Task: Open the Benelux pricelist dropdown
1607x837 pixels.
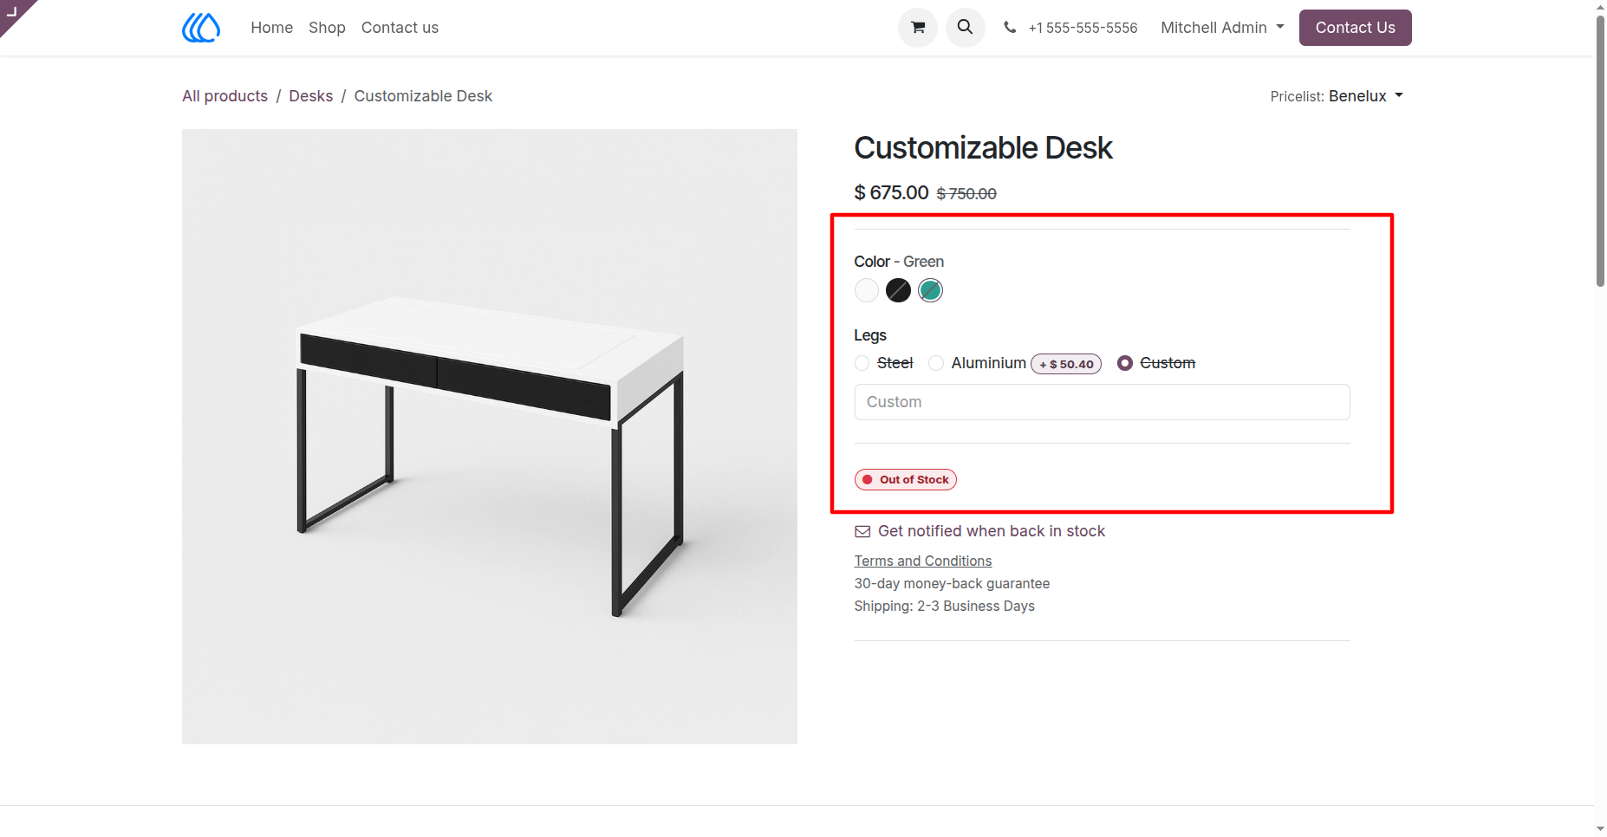Action: pyautogui.click(x=1365, y=96)
